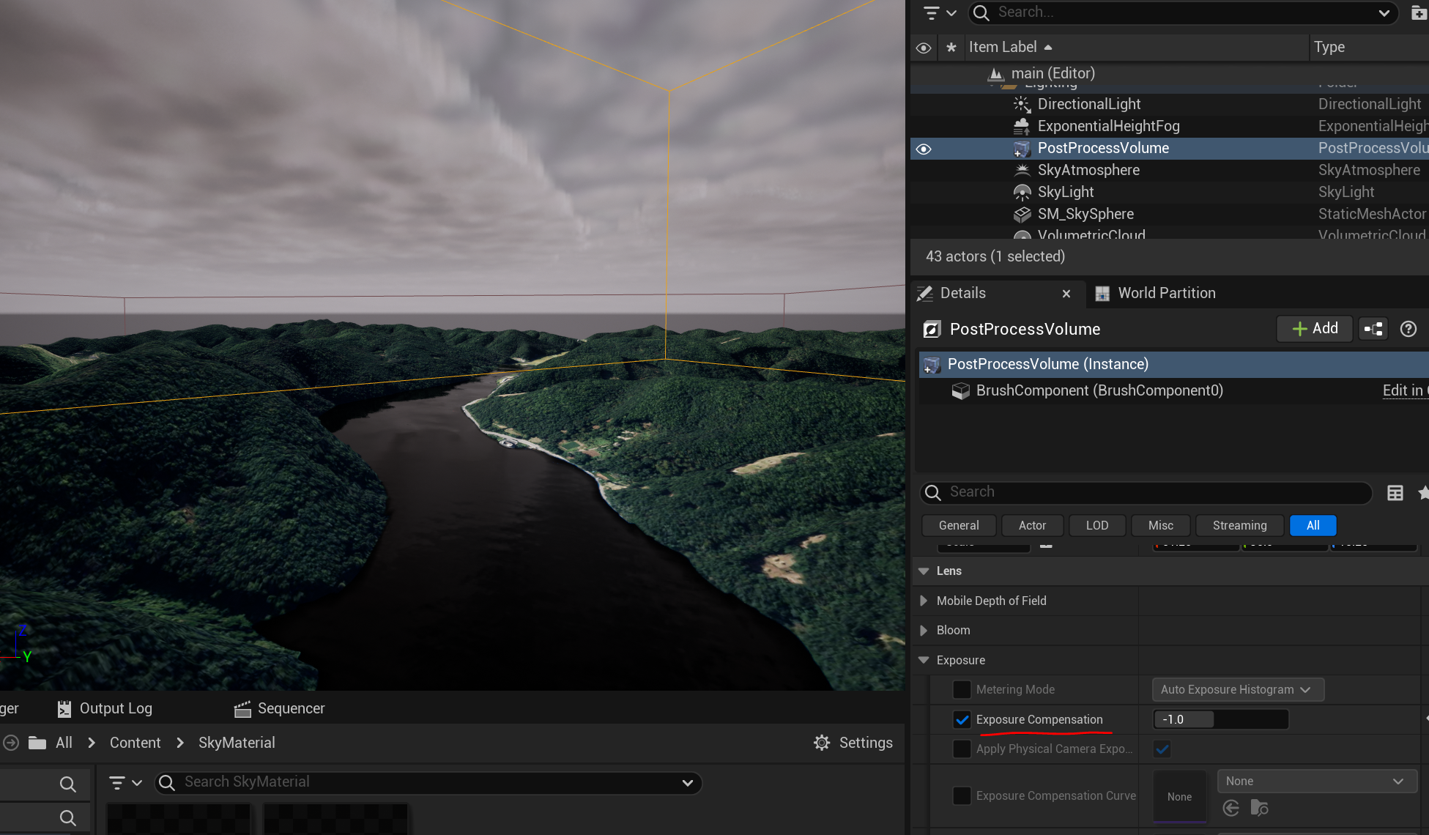
Task: Uncheck the Exposure Compensation override checkbox
Action: click(962, 720)
